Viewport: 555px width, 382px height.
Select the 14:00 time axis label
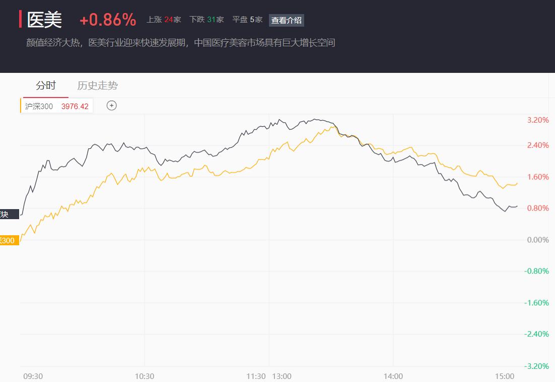pyautogui.click(x=393, y=376)
